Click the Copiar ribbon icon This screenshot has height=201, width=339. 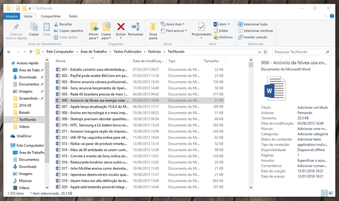(x=34, y=27)
